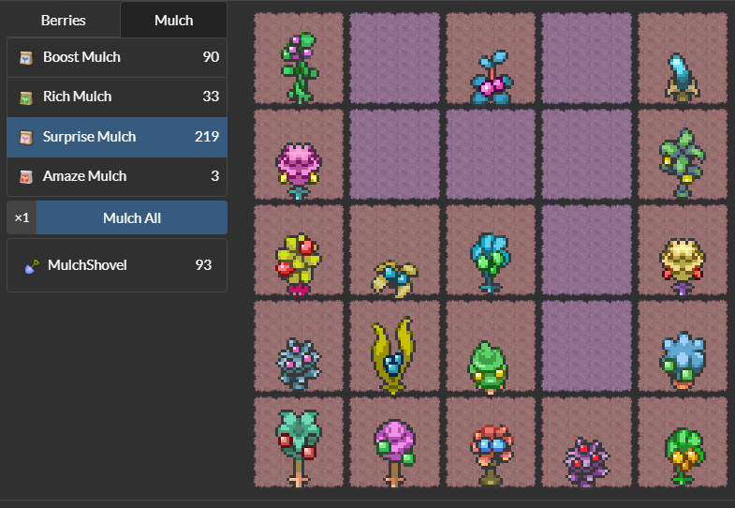Click the gray-blue spiky plant with pink berries
735x508 pixels.
click(298, 364)
